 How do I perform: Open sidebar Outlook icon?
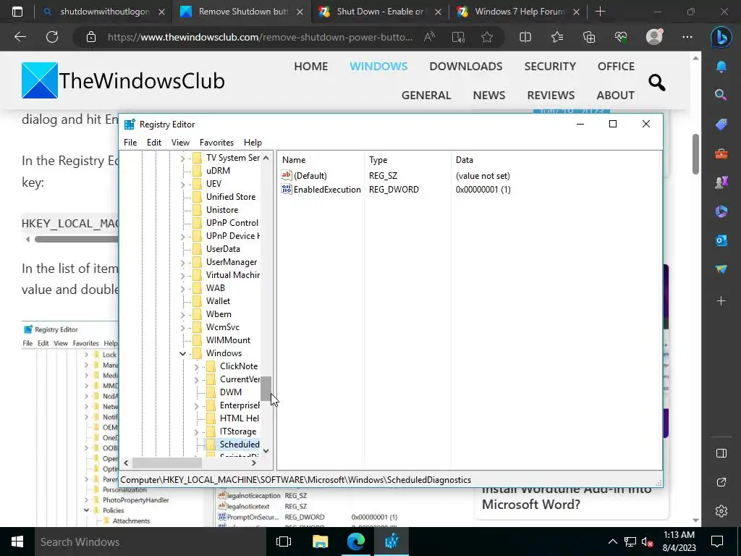(721, 240)
